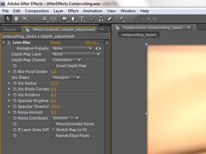This screenshot has height=154, width=206.
Task: Enable the Monochromatic Noise checkbox
Action: tap(53, 124)
